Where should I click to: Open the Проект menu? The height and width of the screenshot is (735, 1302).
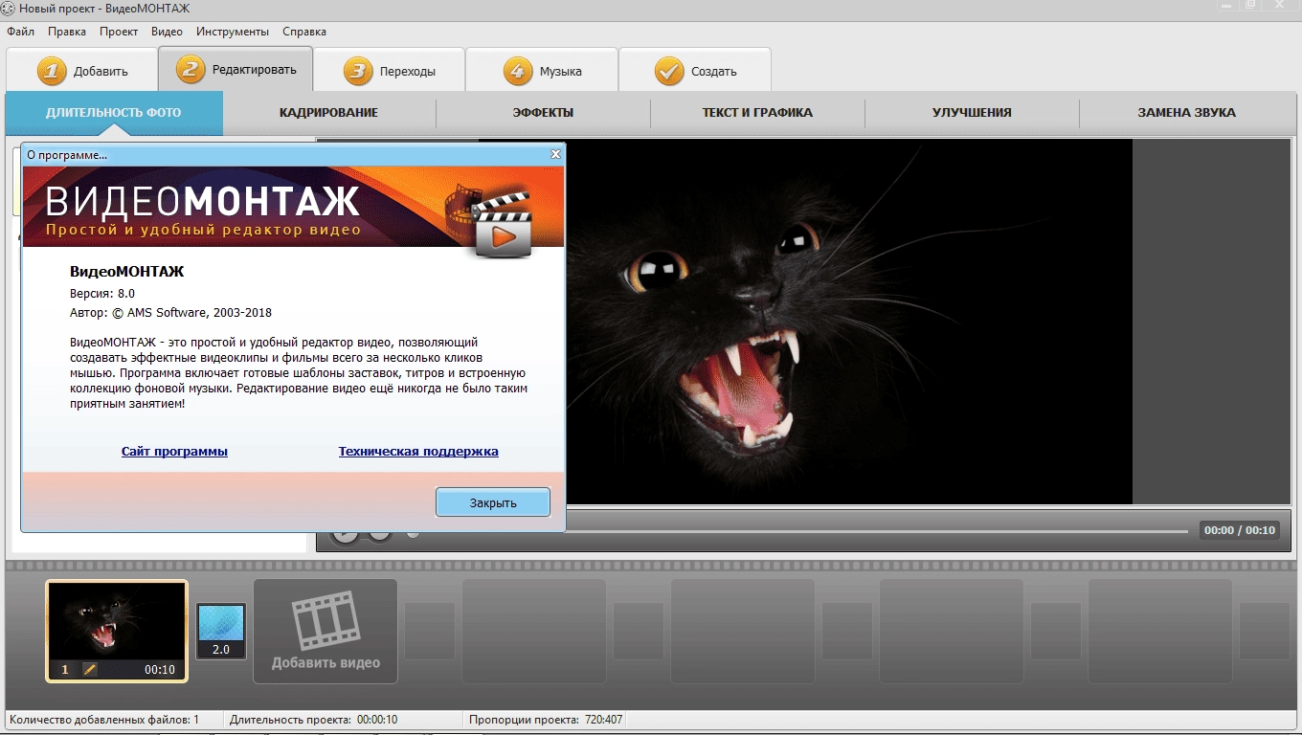[x=119, y=32]
